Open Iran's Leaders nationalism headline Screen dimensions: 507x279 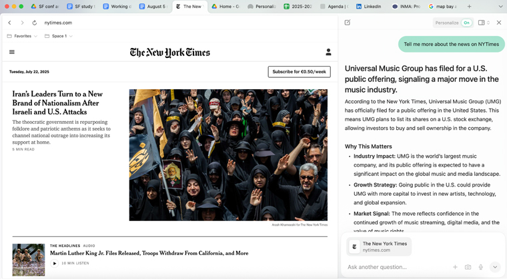tap(57, 103)
